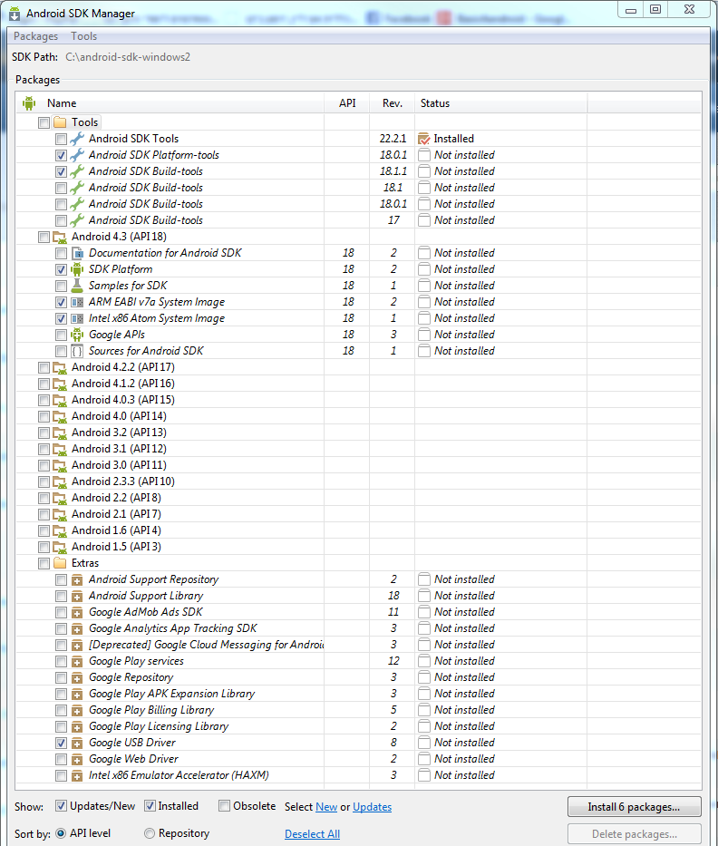Click the Extras folder icon

(60, 563)
